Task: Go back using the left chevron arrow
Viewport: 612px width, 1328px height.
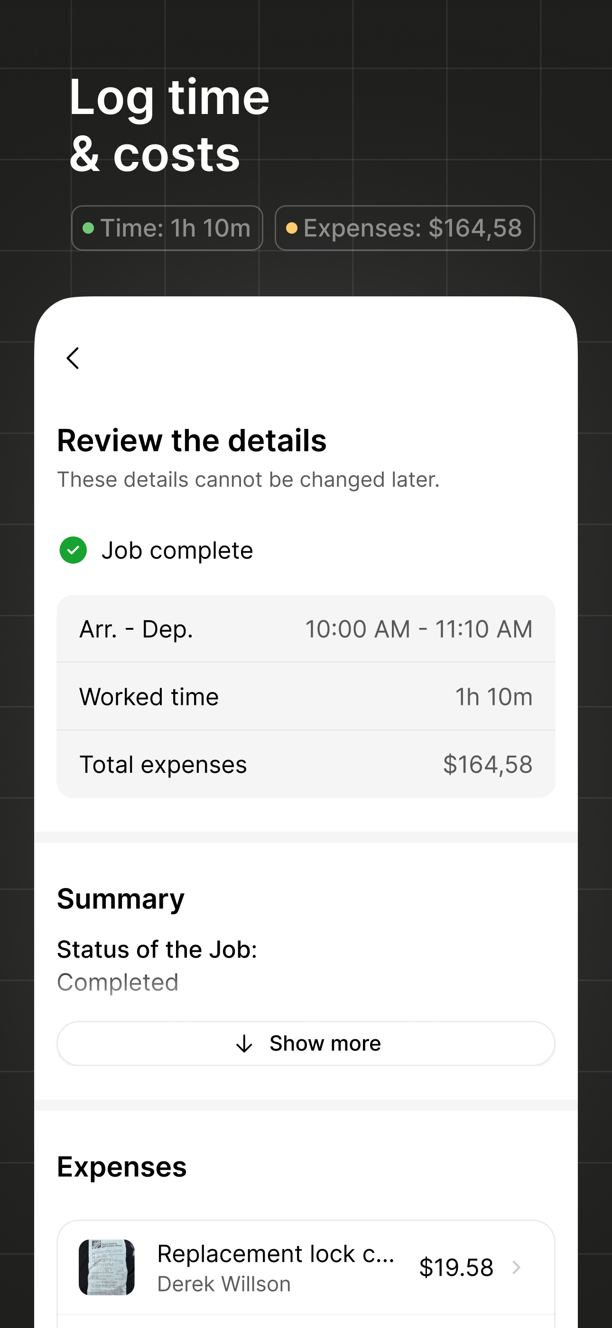Action: 73,358
